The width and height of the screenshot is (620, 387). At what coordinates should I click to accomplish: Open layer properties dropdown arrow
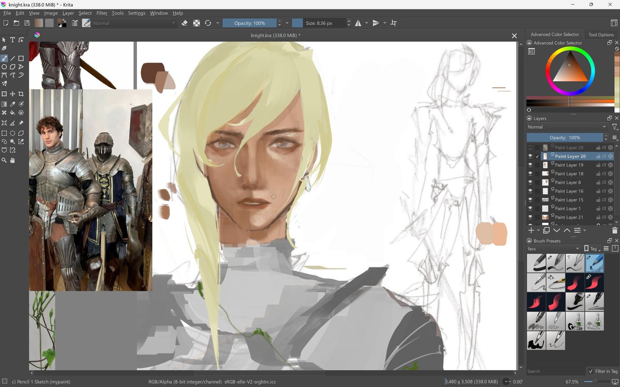(584, 230)
